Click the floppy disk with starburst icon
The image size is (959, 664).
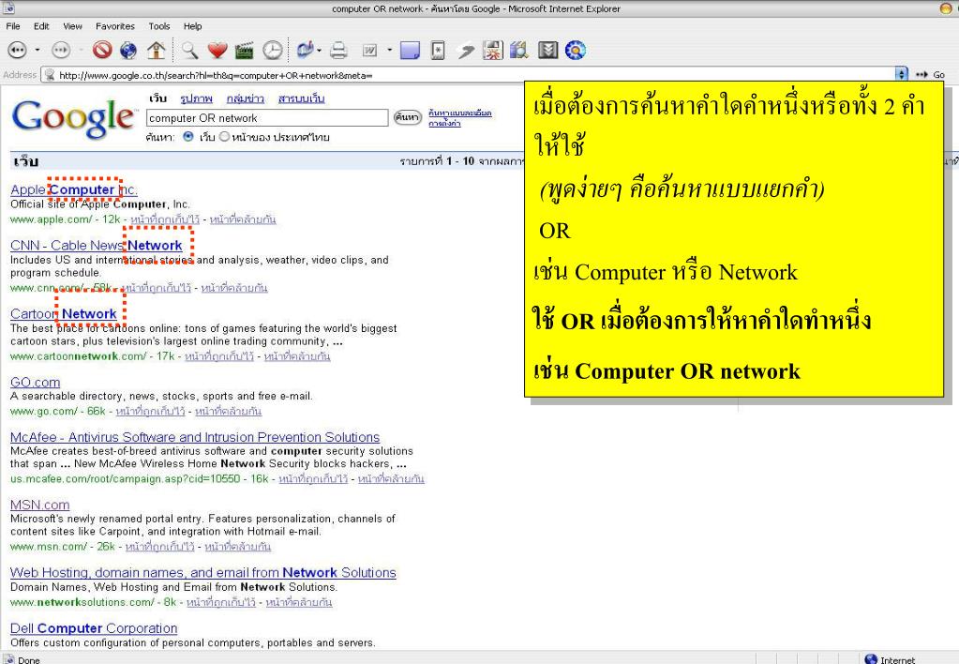[492, 51]
